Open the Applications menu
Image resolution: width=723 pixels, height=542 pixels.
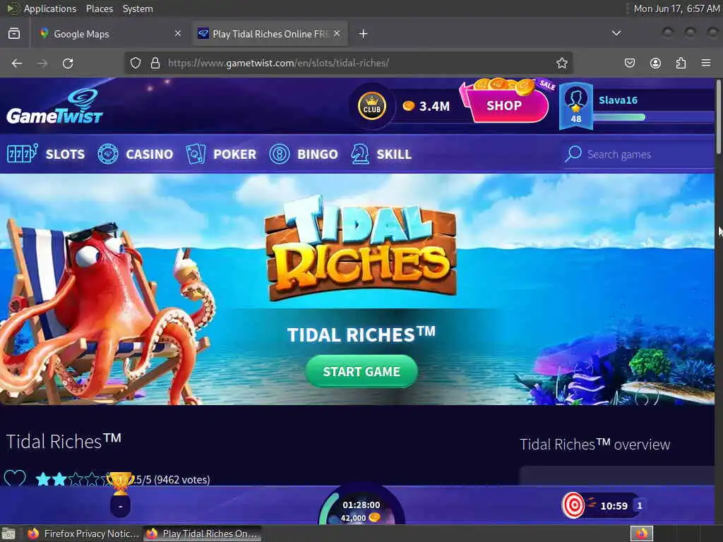tap(50, 8)
